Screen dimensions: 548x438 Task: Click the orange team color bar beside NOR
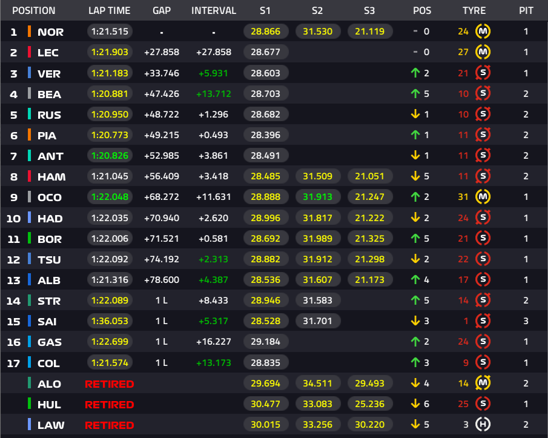coord(29,32)
